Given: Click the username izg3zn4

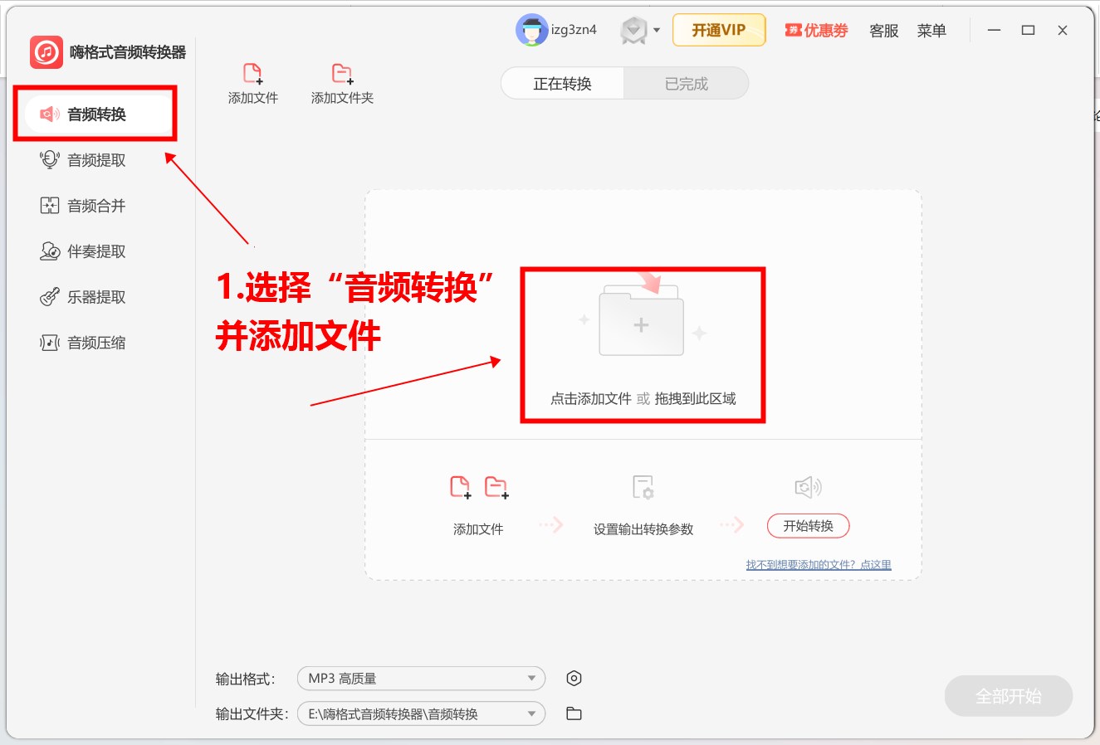Looking at the screenshot, I should pos(574,30).
